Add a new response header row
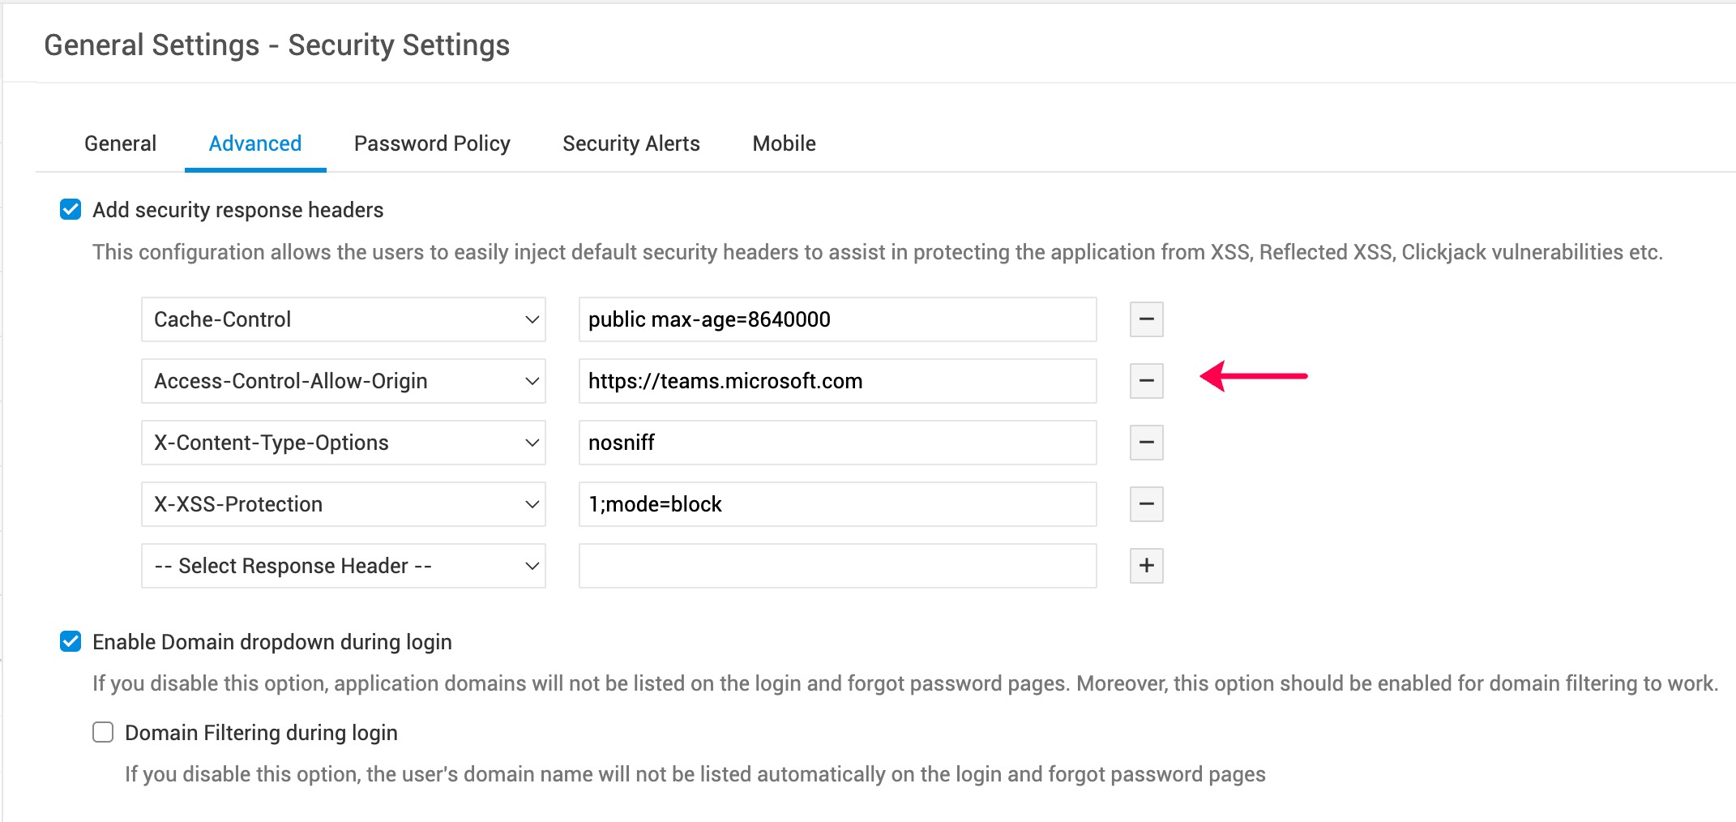The height and width of the screenshot is (822, 1736). pyautogui.click(x=1146, y=566)
